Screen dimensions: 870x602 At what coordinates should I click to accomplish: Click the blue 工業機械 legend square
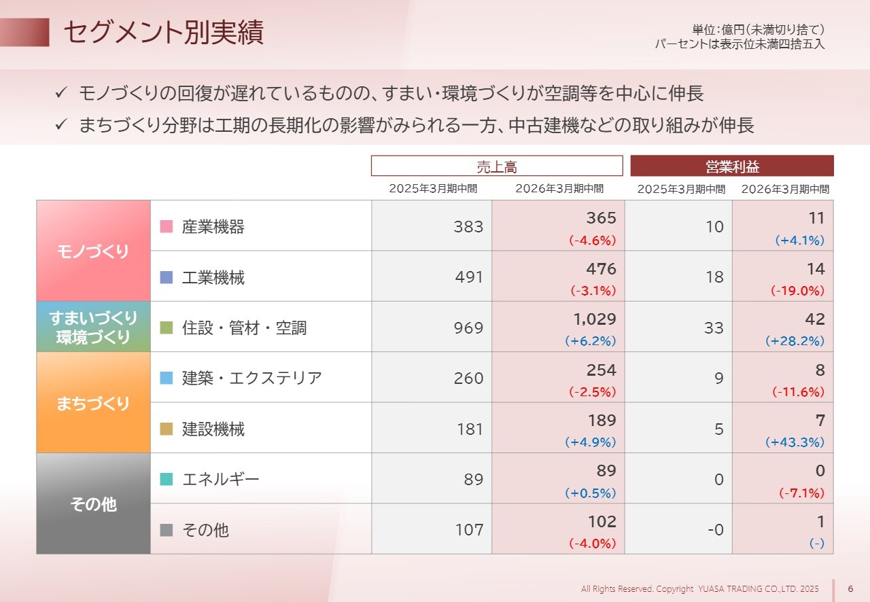tap(167, 277)
